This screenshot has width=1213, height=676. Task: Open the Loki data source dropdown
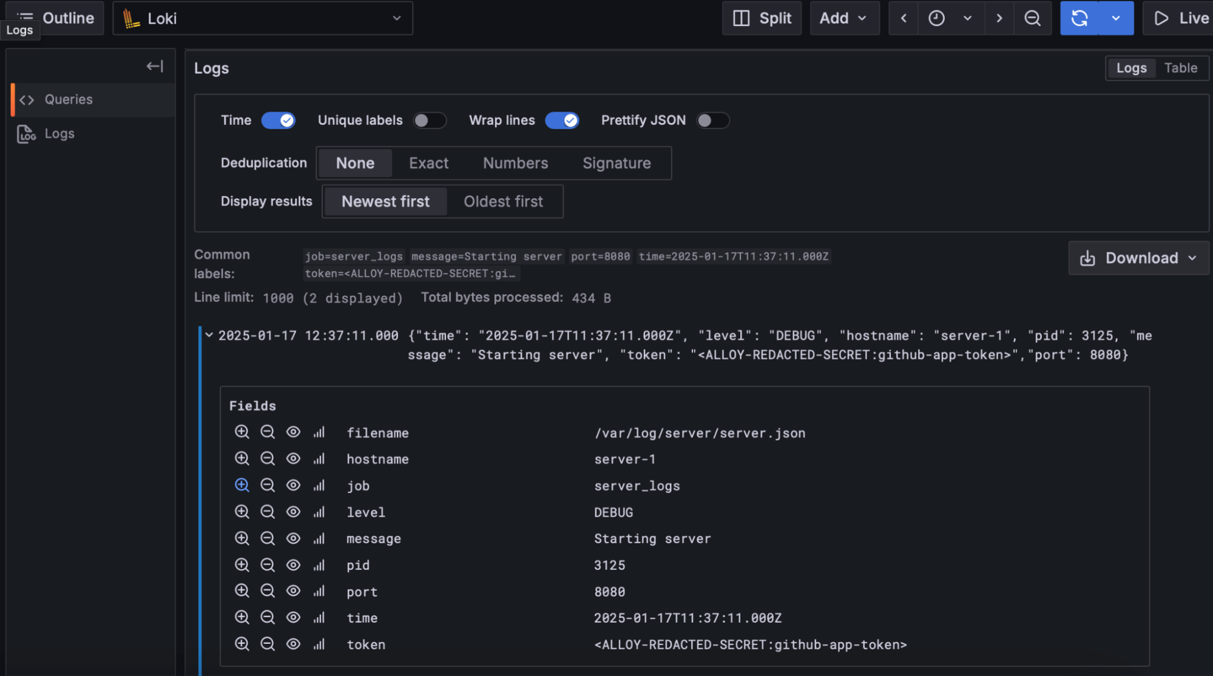point(263,18)
